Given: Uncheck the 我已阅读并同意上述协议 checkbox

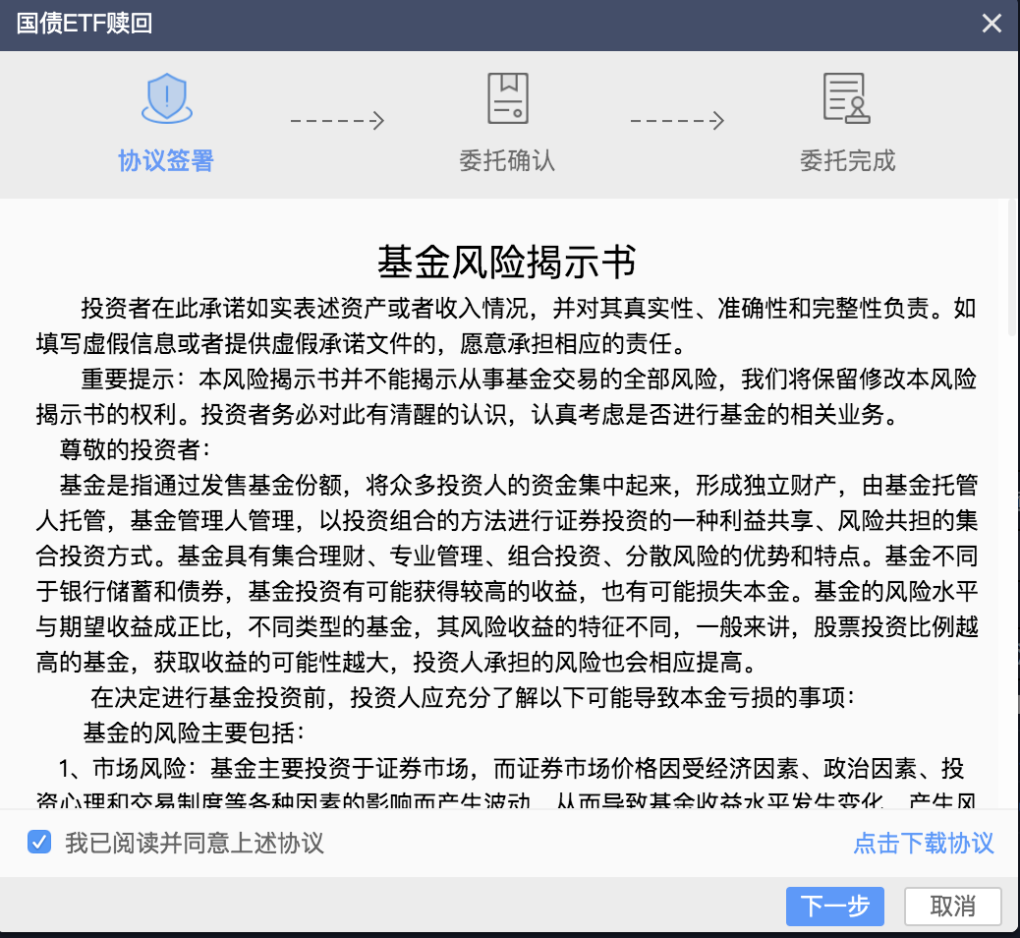Looking at the screenshot, I should point(39,843).
